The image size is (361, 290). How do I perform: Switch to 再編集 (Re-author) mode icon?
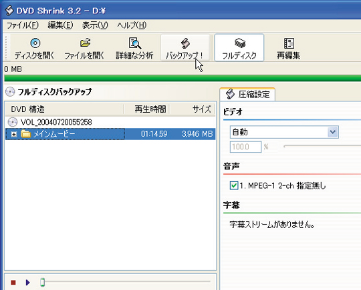click(289, 43)
